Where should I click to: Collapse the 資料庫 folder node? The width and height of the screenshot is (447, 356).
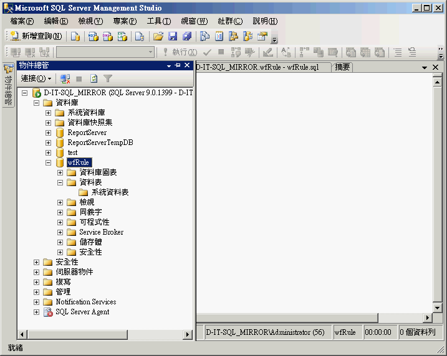click(37, 103)
